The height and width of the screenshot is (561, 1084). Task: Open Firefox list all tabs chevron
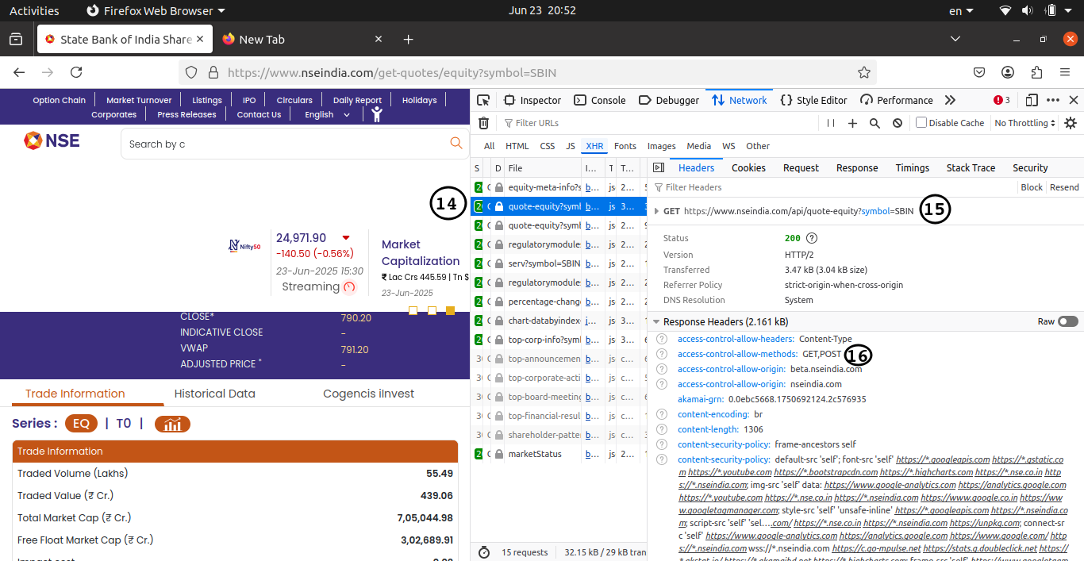(955, 39)
